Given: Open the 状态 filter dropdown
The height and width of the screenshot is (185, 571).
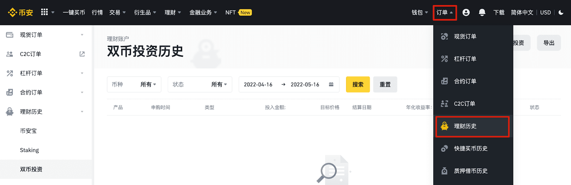Looking at the screenshot, I should [x=200, y=84].
